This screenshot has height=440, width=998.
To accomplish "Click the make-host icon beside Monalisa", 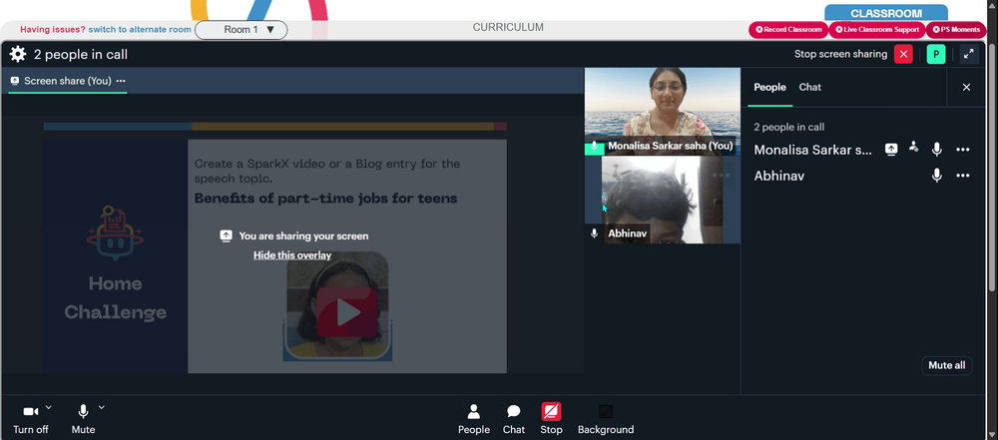I will [x=914, y=147].
